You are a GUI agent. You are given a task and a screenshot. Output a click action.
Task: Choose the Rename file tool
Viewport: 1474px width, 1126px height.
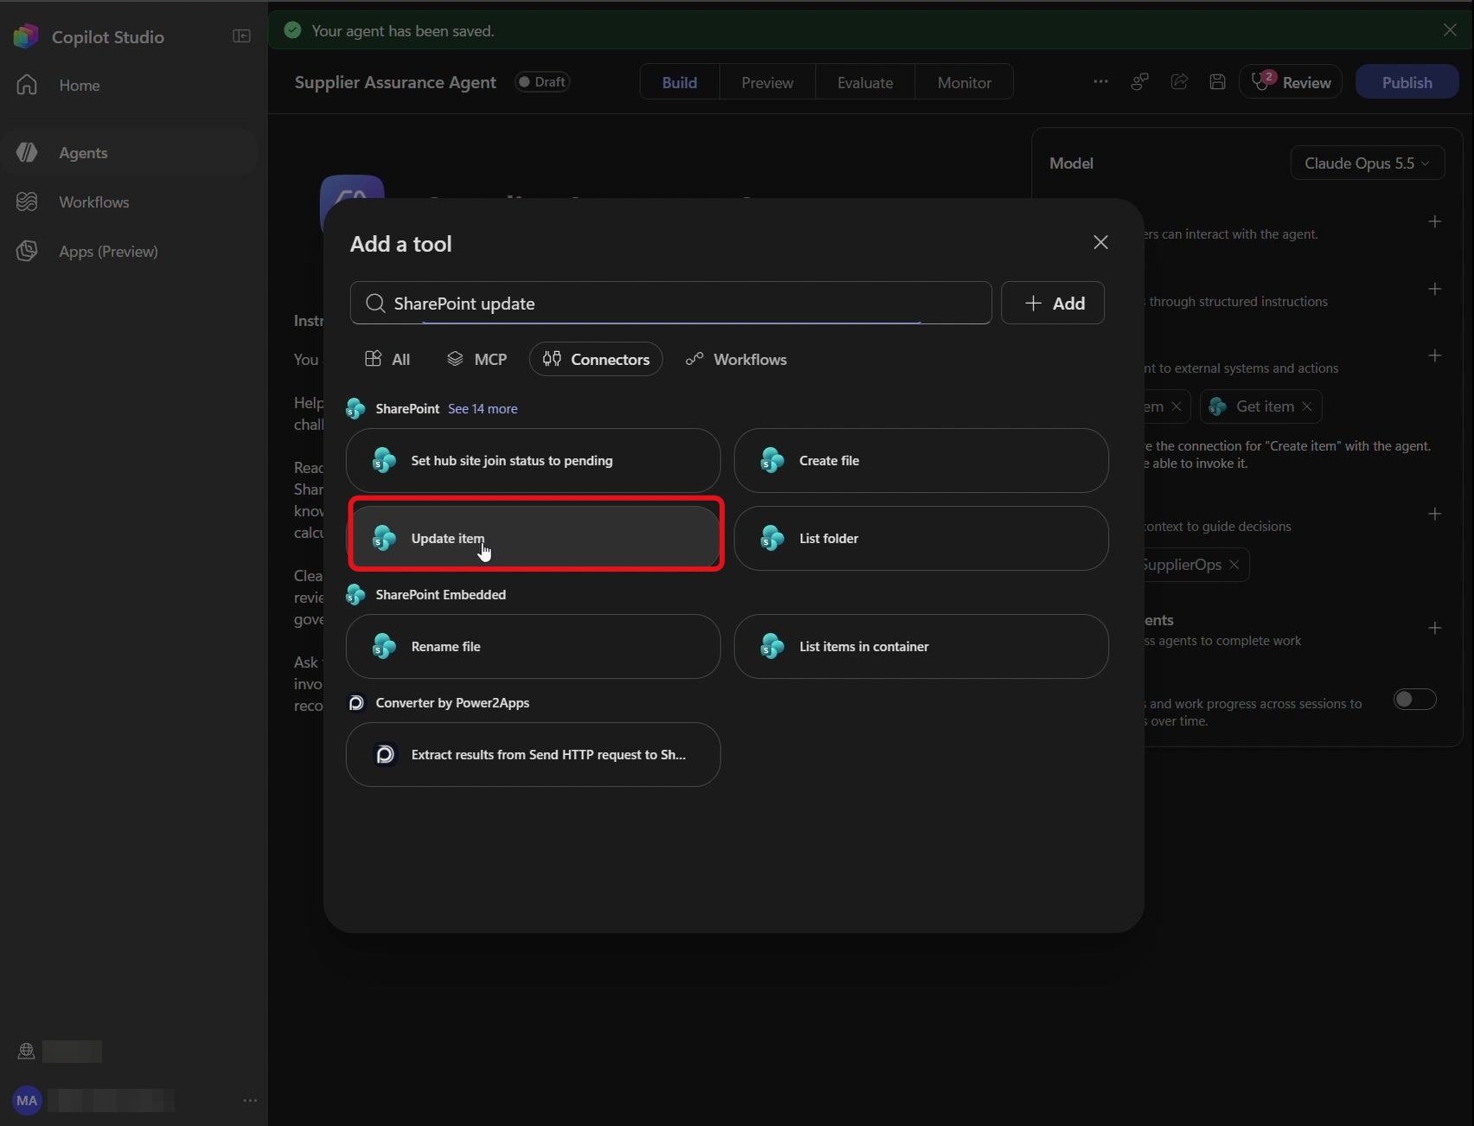point(533,646)
